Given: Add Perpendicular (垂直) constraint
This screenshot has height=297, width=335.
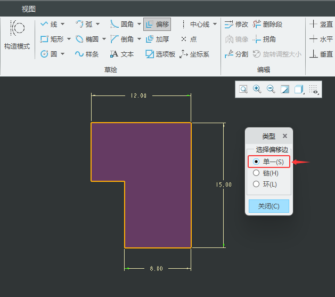Looking at the screenshot, I should (x=321, y=54).
